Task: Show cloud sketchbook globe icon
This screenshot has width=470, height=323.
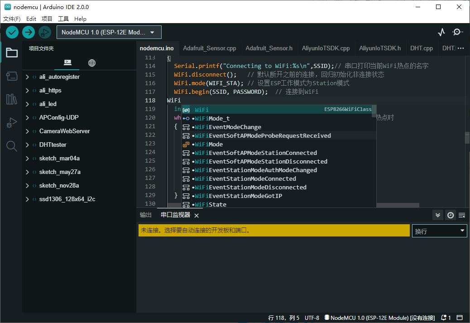Action: [x=92, y=63]
